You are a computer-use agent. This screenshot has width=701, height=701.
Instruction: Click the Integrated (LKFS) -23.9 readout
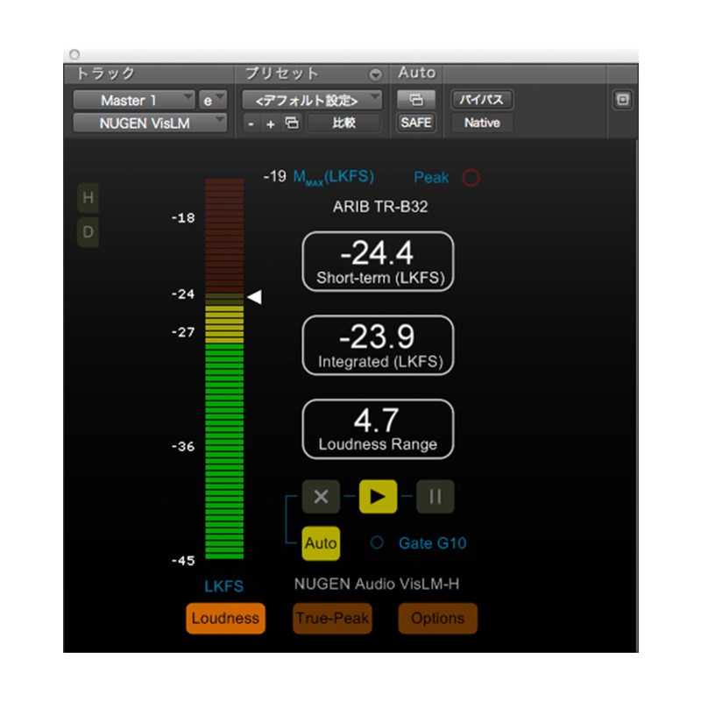click(379, 345)
